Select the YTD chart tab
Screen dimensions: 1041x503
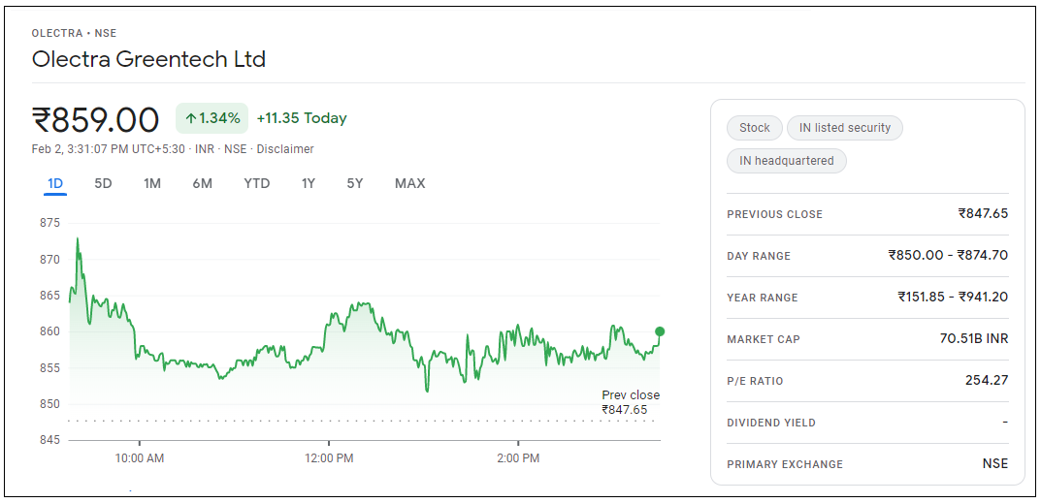[257, 184]
